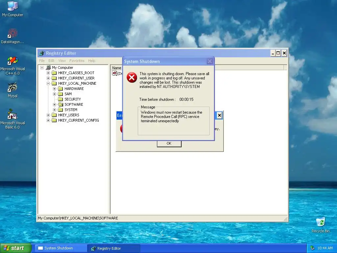This screenshot has height=253, width=337.
Task: Click the string value icon in Name column
Action: (x=114, y=73)
